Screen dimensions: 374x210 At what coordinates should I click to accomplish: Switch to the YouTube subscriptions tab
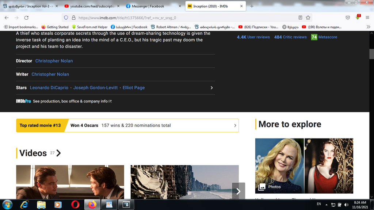[92, 6]
